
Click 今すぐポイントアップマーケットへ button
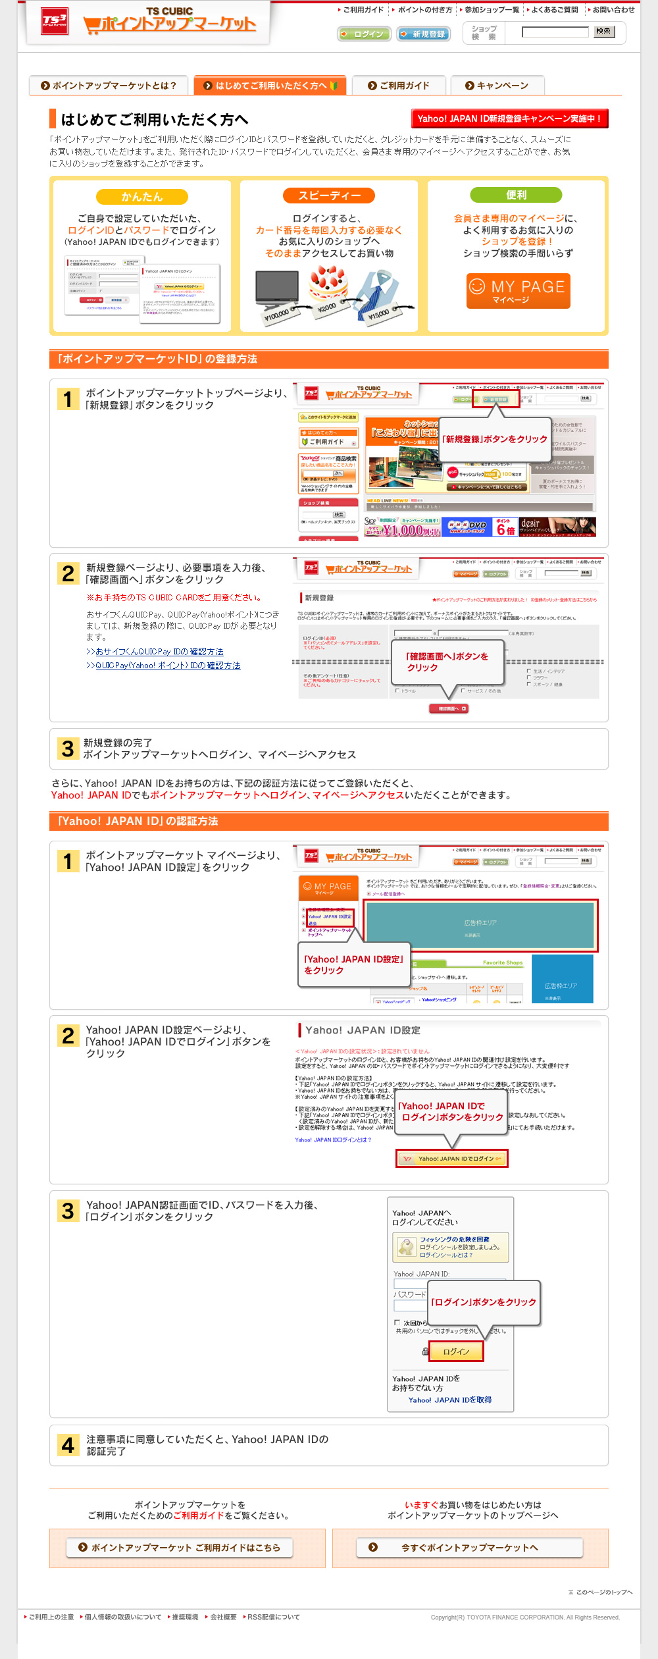click(469, 1547)
